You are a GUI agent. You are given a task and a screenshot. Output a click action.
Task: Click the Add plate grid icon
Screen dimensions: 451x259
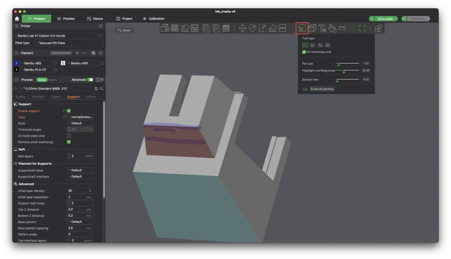(175, 28)
